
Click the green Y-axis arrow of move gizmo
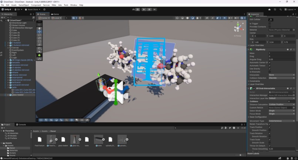click(x=99, y=75)
